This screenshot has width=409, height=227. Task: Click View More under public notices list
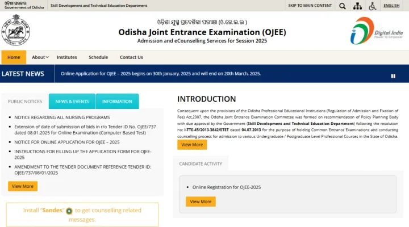click(23, 186)
